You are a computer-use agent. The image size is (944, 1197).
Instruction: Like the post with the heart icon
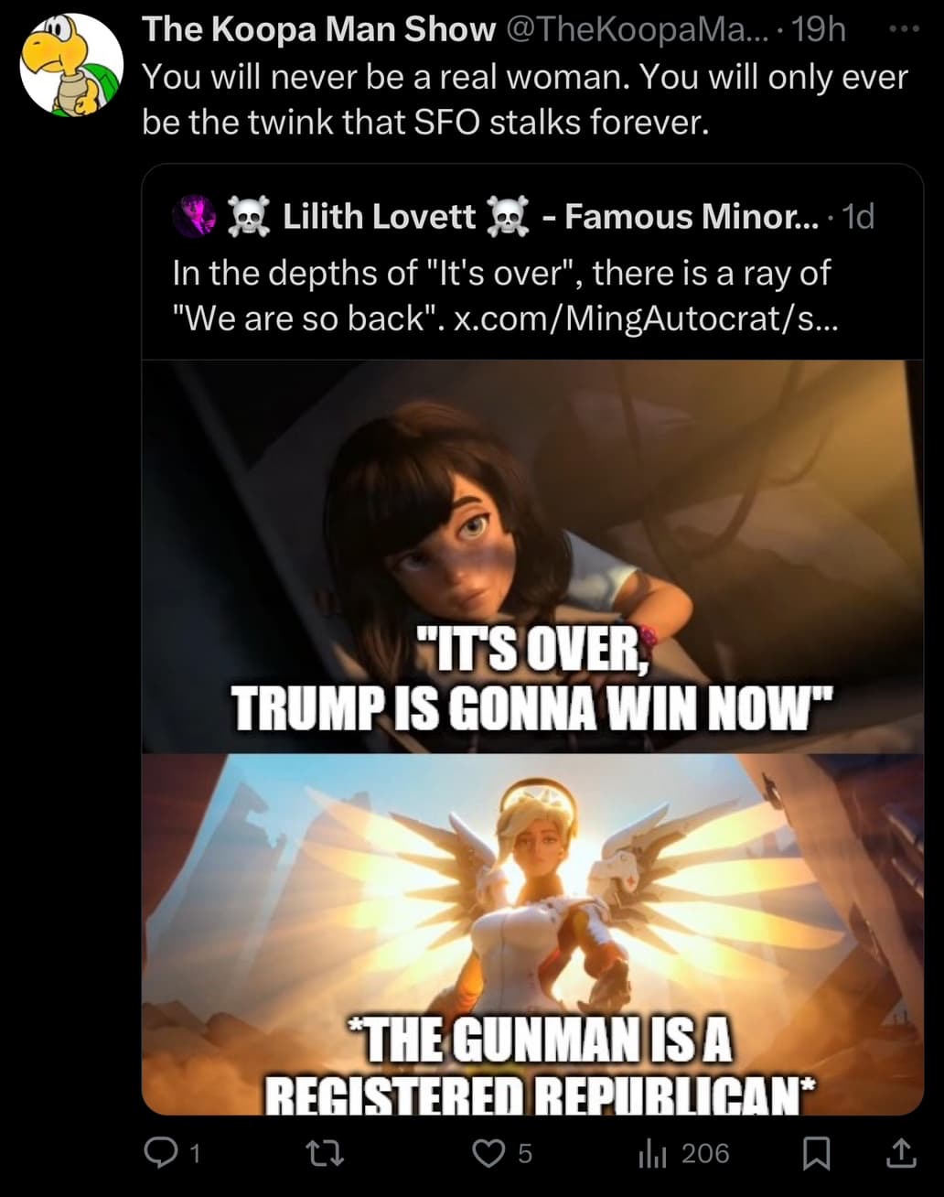pos(488,1153)
